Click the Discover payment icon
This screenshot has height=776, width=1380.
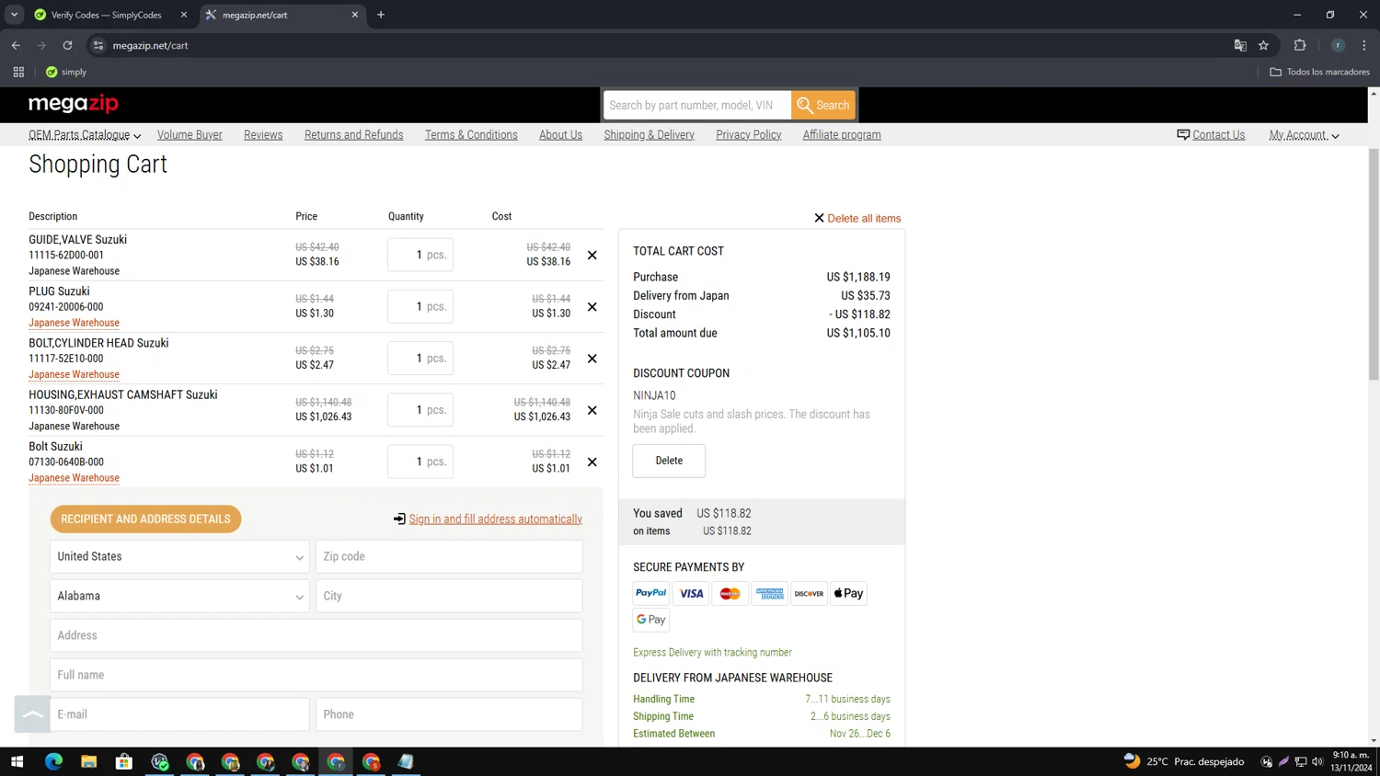pyautogui.click(x=810, y=593)
